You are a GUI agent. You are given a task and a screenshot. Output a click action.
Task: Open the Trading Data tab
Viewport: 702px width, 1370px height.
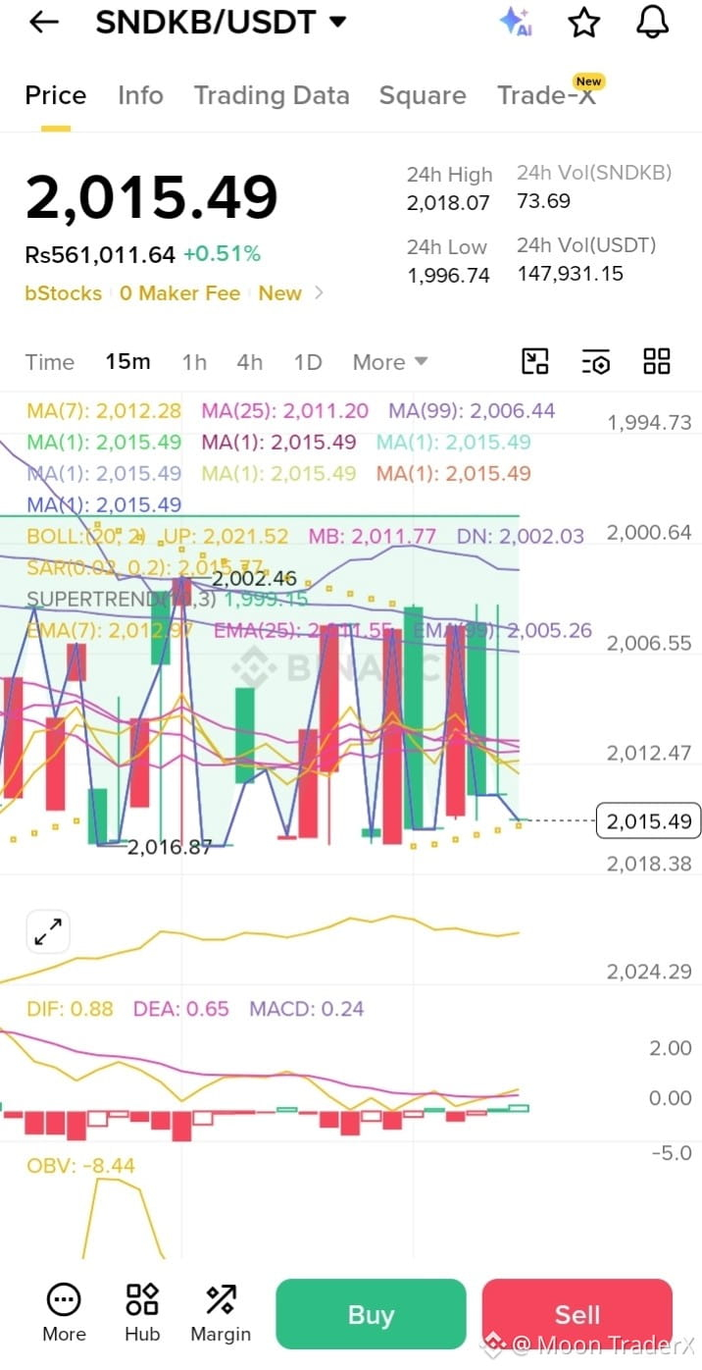[272, 95]
